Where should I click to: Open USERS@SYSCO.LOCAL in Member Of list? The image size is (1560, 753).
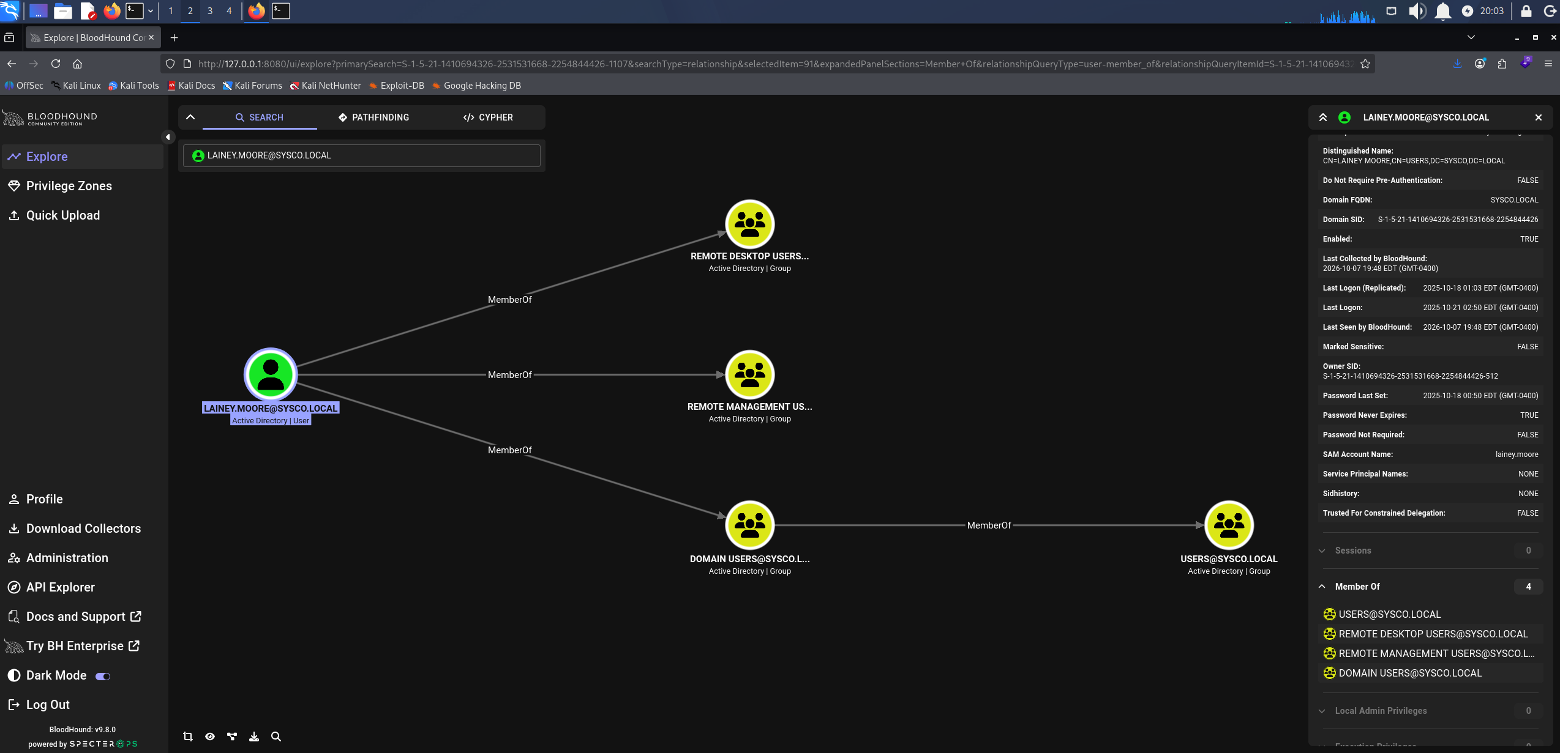point(1431,614)
